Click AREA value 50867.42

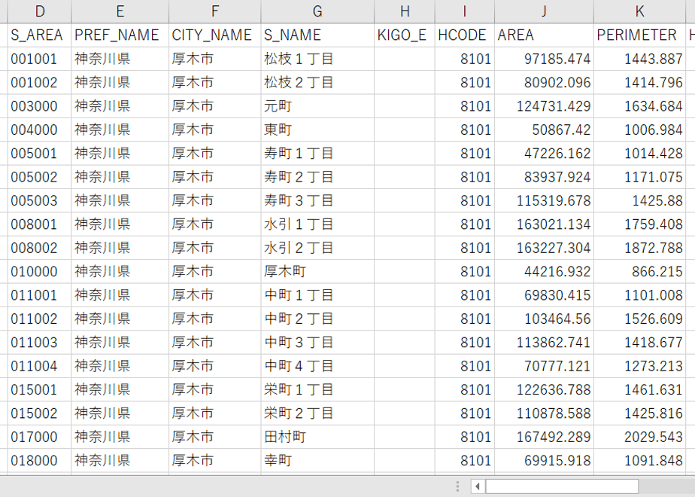coord(544,130)
